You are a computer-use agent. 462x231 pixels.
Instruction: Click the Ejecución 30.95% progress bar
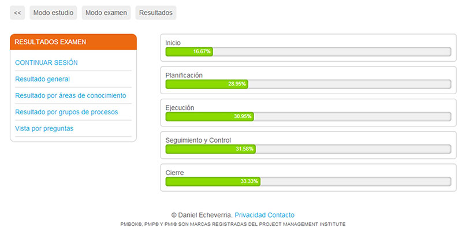click(x=308, y=117)
